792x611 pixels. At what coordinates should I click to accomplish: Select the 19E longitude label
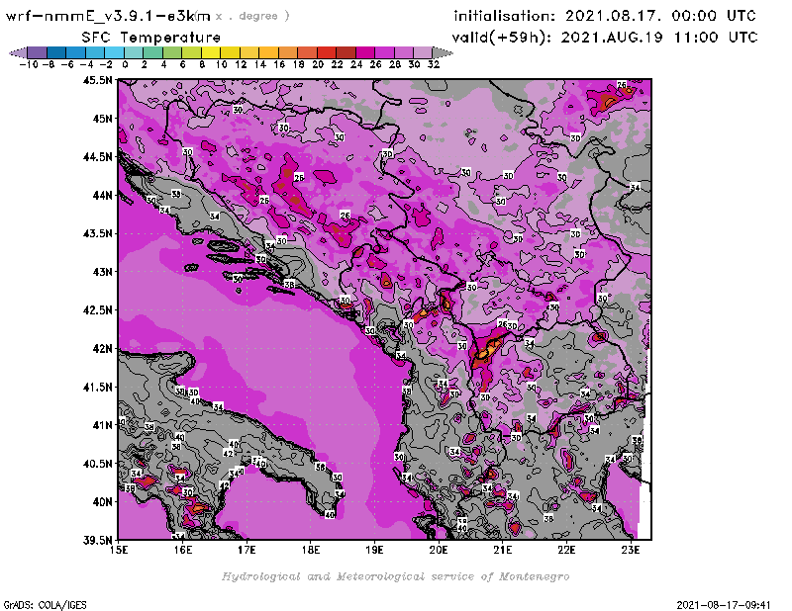click(x=375, y=550)
